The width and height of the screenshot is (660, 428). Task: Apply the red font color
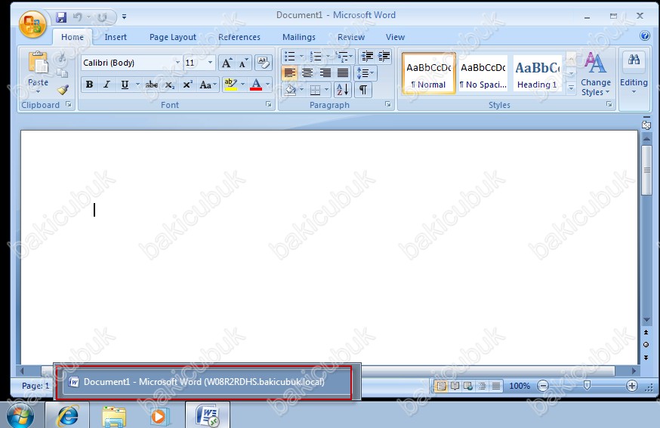pos(256,85)
